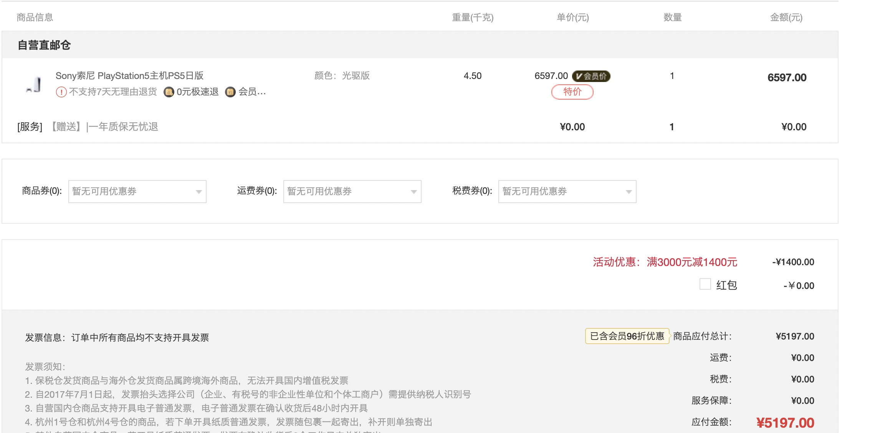Screen dimensions: 880x433
Task: Click the 数量 column header
Action: [673, 18]
